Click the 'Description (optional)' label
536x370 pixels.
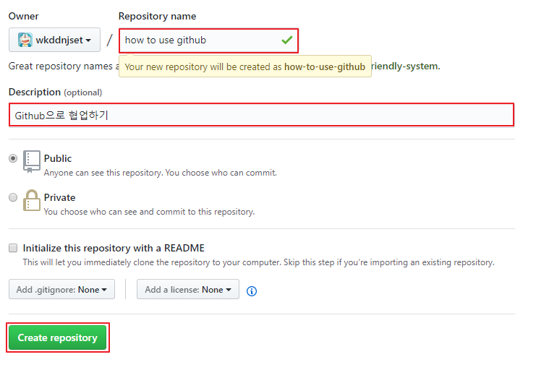[x=56, y=92]
